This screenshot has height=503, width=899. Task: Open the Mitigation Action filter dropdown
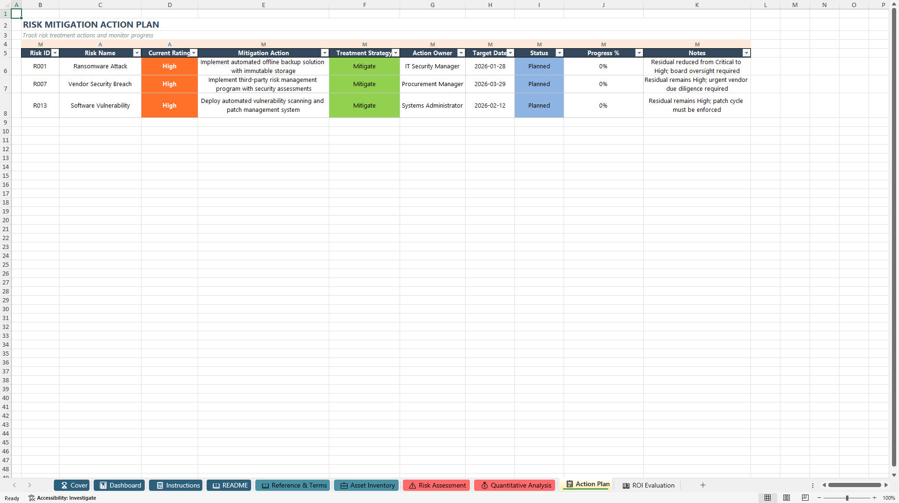pyautogui.click(x=325, y=53)
